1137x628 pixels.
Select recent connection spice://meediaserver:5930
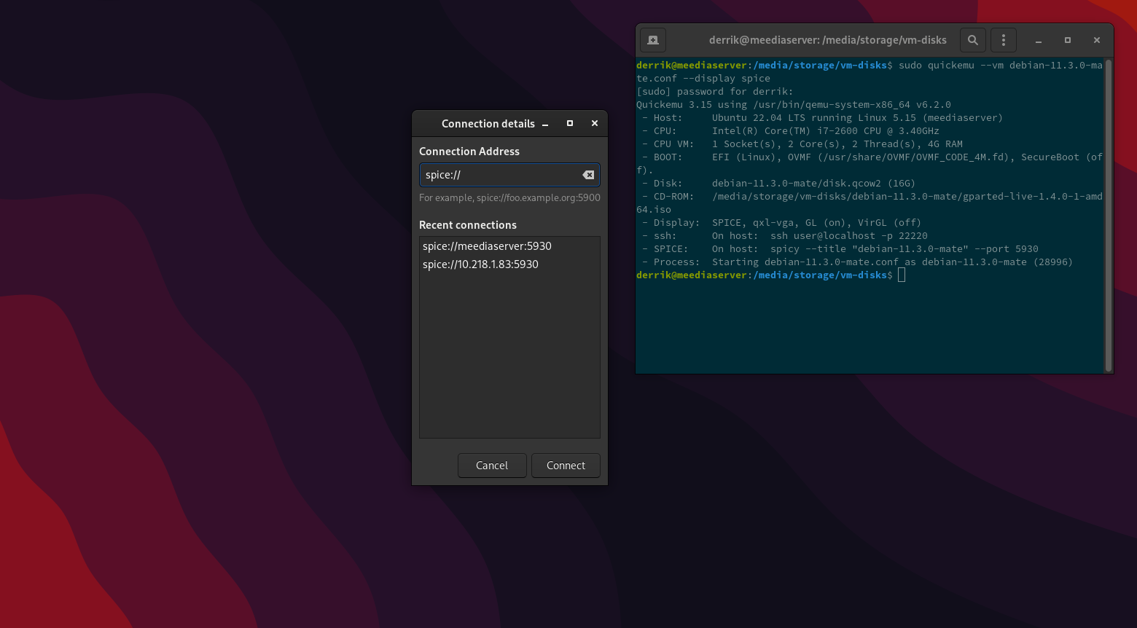[x=487, y=246]
